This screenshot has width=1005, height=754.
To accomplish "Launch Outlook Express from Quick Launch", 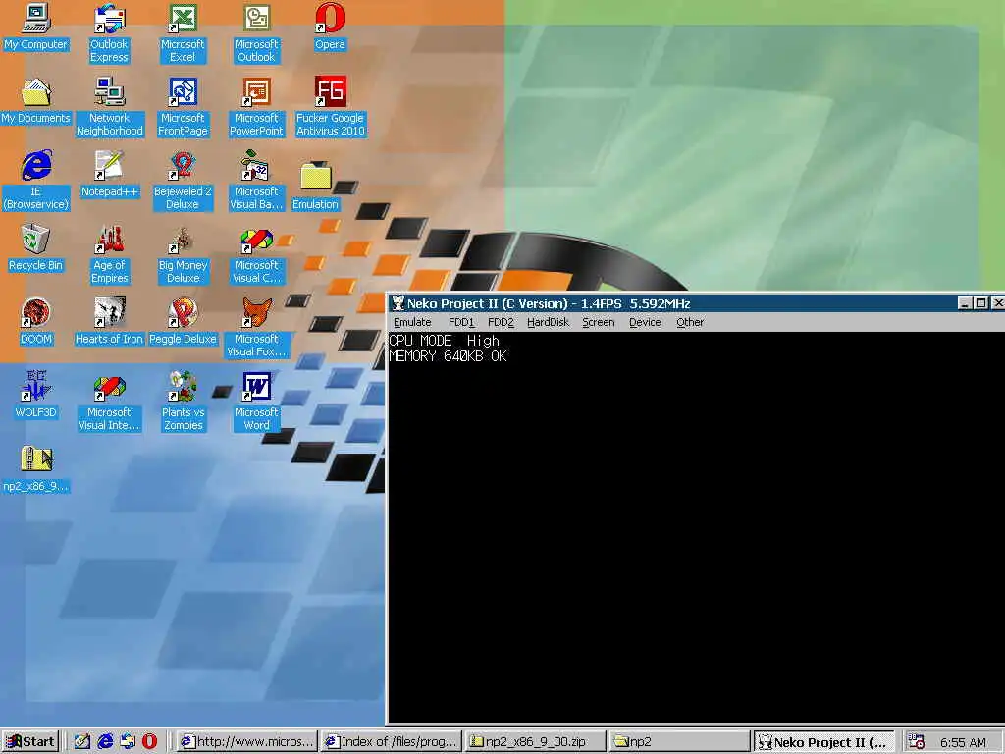I will (128, 742).
